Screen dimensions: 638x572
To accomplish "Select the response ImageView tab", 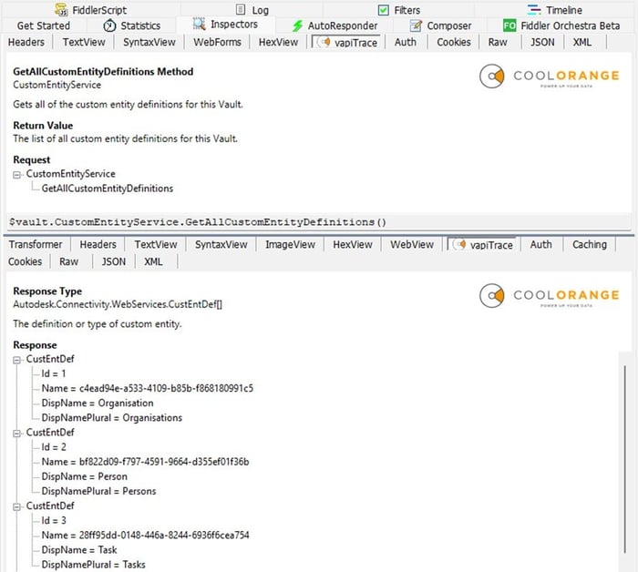I will coord(290,244).
